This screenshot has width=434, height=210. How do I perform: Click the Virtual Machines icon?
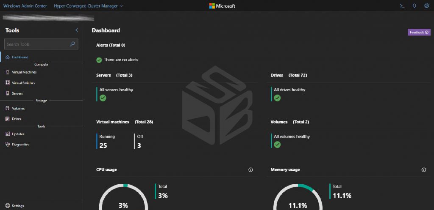click(8, 72)
